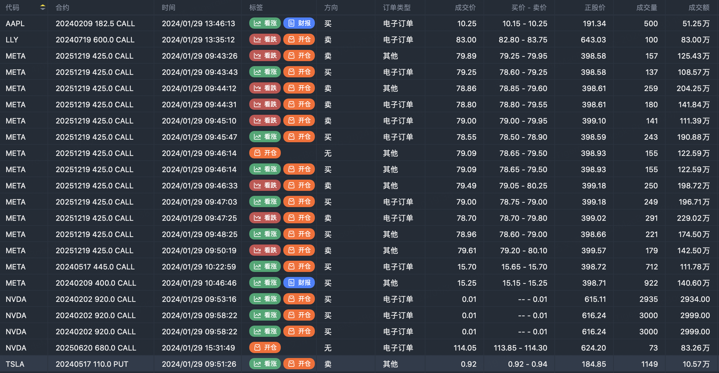Click the 看涨 tag on the AAPL row
Image resolution: width=719 pixels, height=373 pixels.
coord(265,23)
